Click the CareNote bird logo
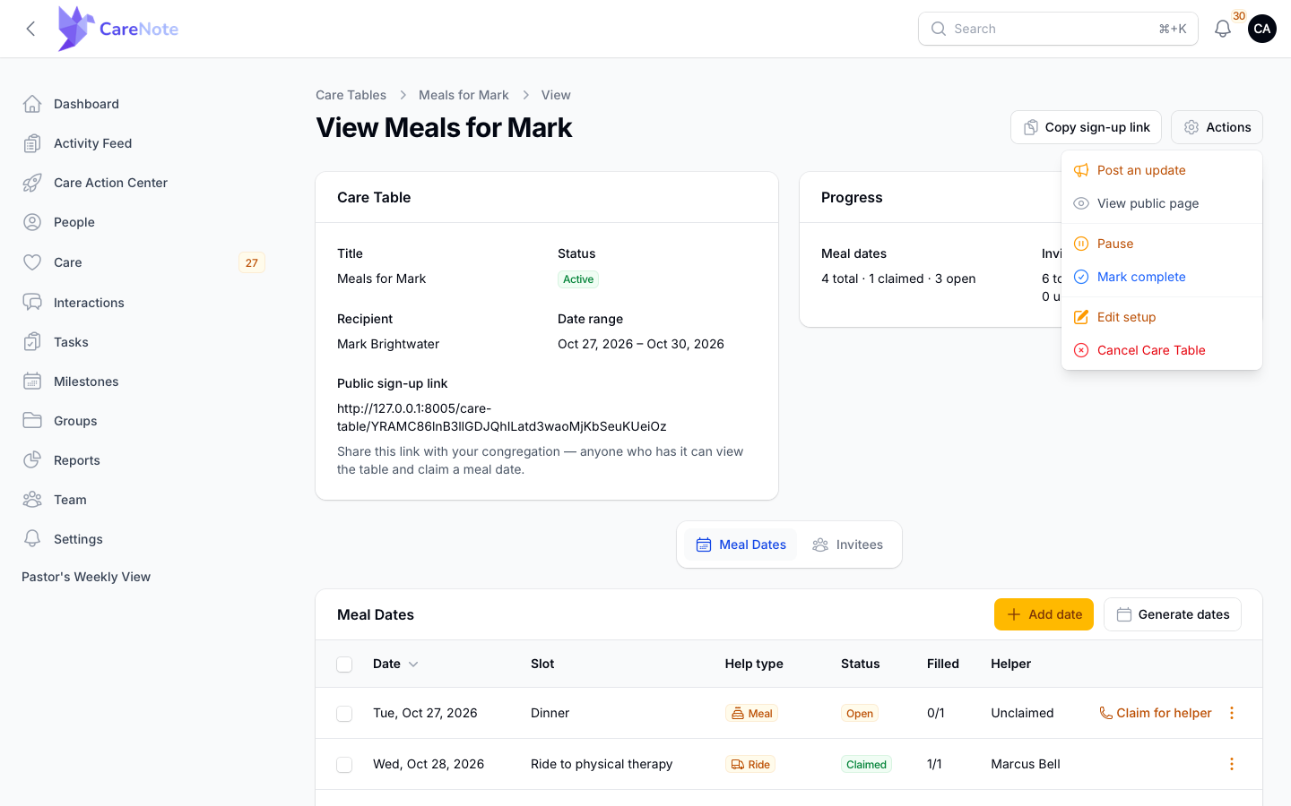This screenshot has width=1291, height=806. click(x=76, y=29)
